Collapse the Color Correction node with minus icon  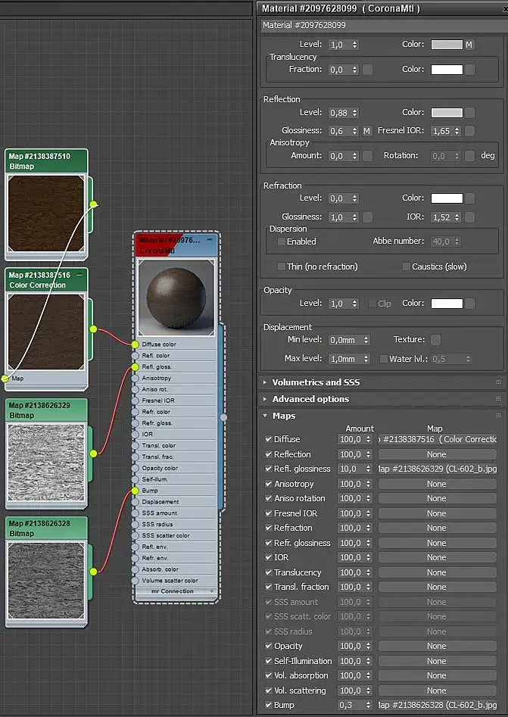pyautogui.click(x=79, y=276)
